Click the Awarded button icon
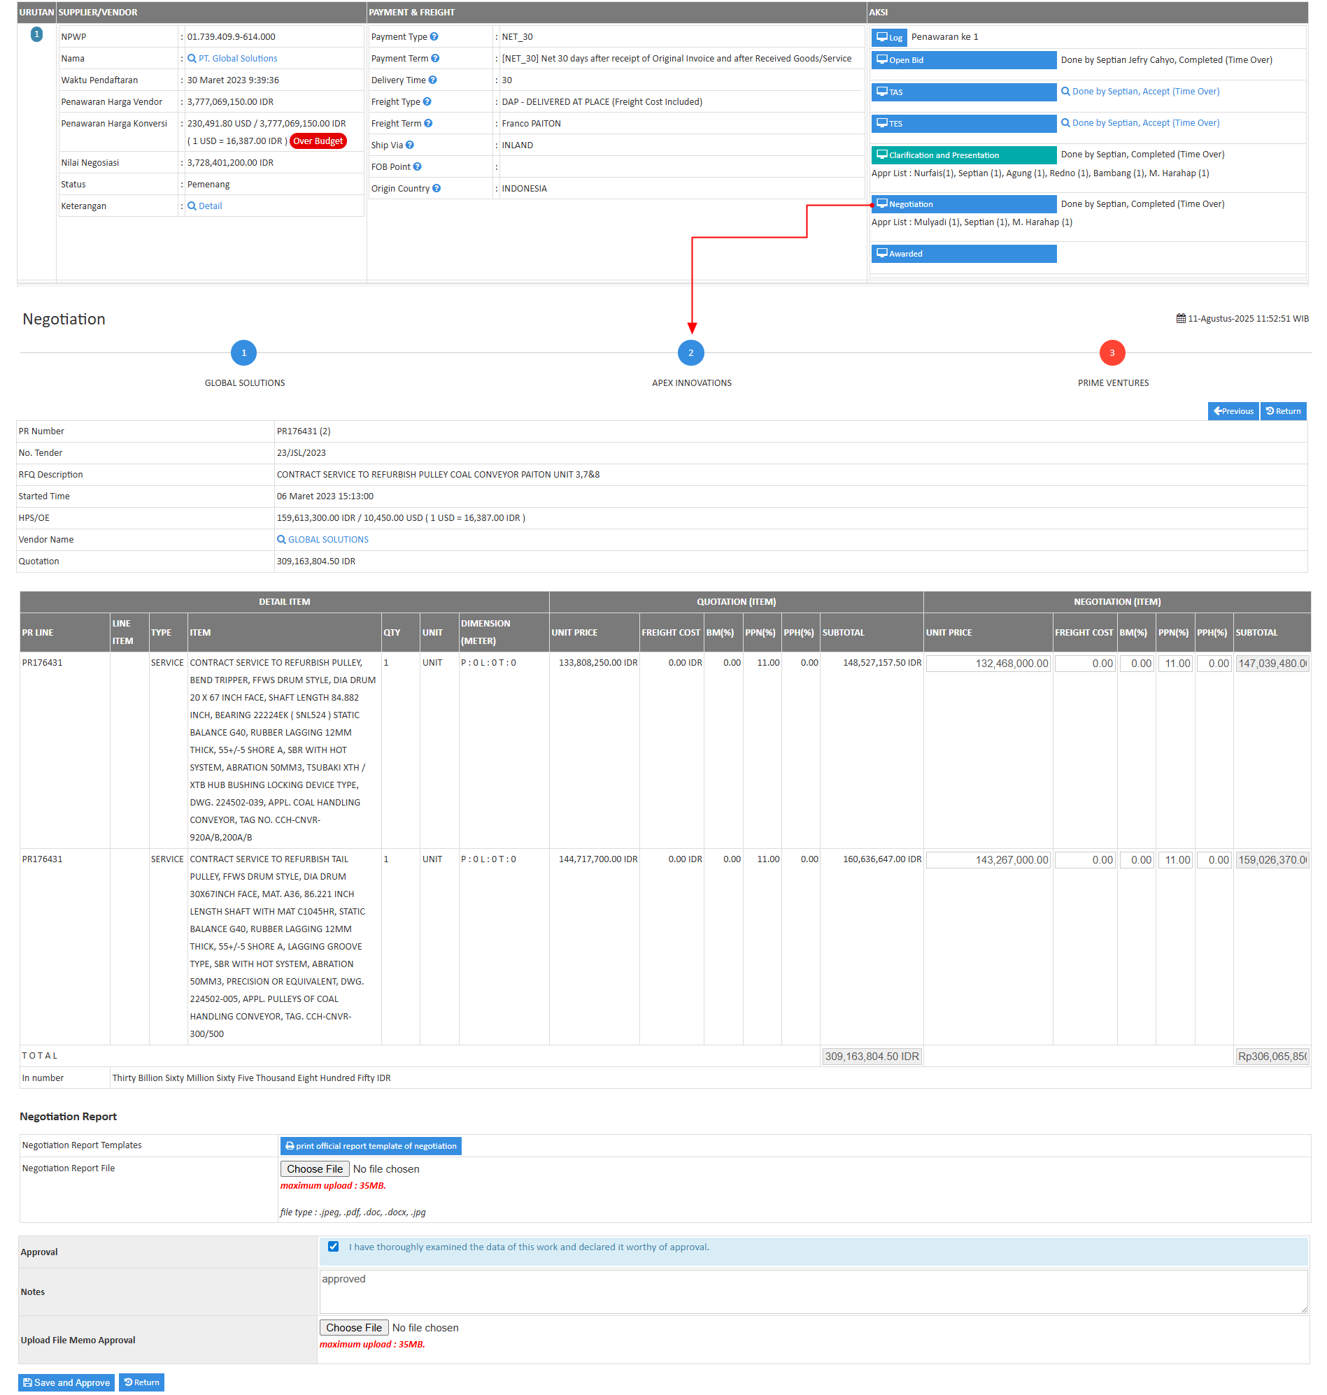 click(882, 253)
